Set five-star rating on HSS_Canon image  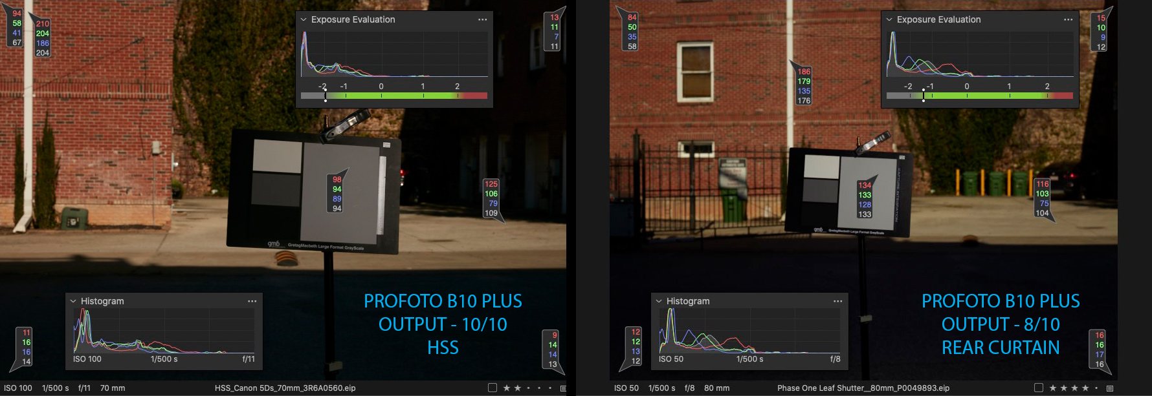(x=550, y=388)
